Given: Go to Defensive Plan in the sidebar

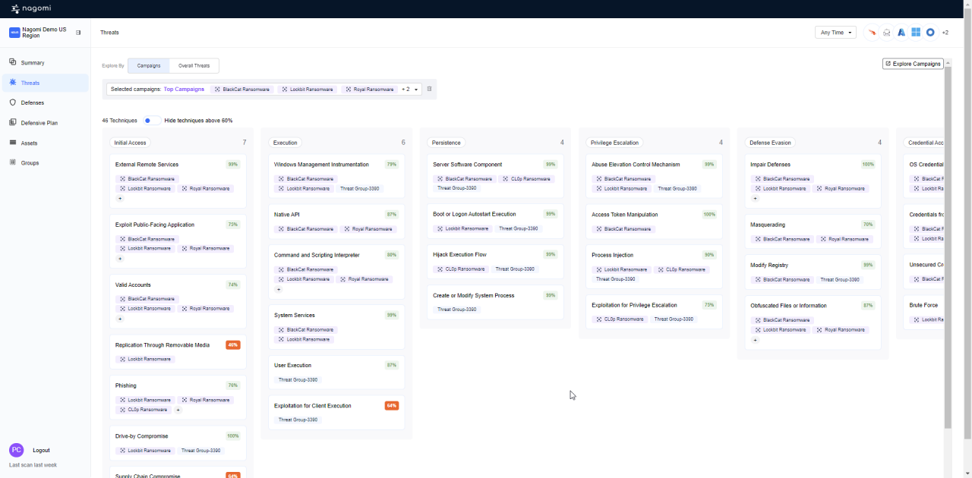Looking at the screenshot, I should coord(39,123).
